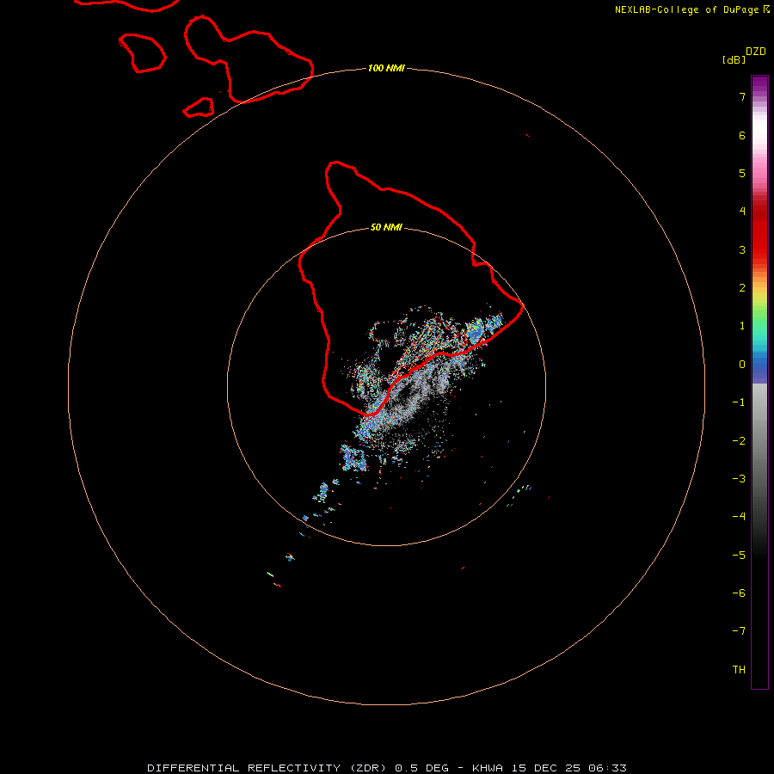Click the 7 value on the color scale
Image resolution: width=774 pixels, height=774 pixels.
742,96
